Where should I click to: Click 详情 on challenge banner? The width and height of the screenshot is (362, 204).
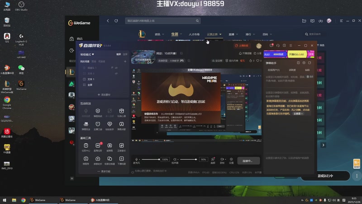311,54
